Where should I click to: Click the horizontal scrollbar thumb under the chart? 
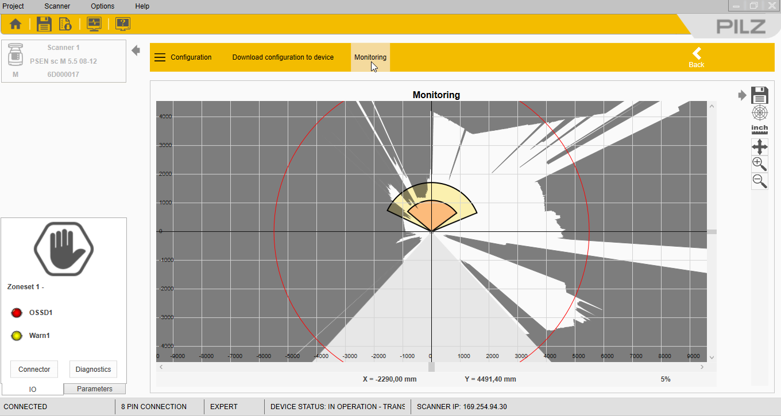click(431, 367)
